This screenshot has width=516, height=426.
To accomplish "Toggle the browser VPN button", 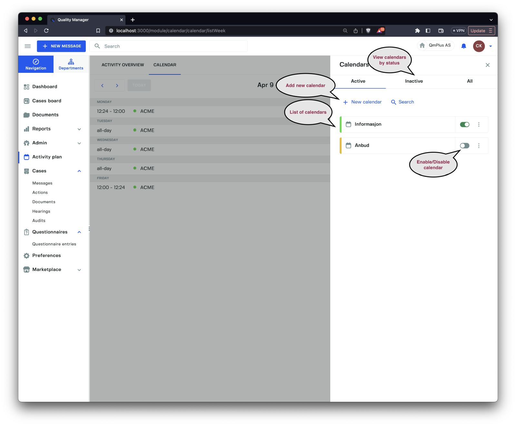I will coord(458,31).
